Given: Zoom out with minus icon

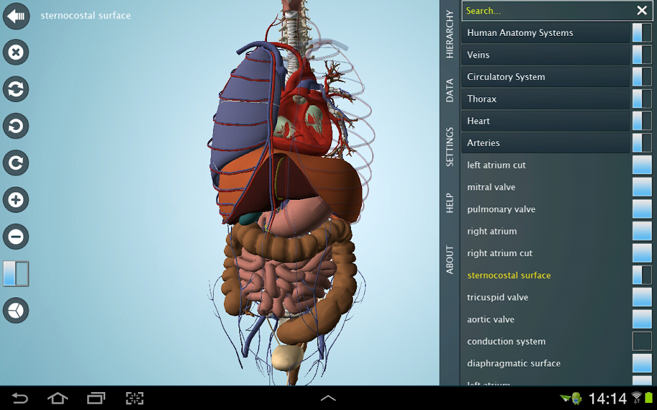Looking at the screenshot, I should [16, 236].
